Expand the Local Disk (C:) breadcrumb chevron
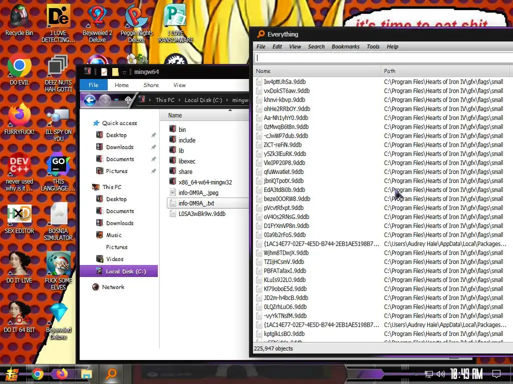513x384 pixels. click(227, 100)
